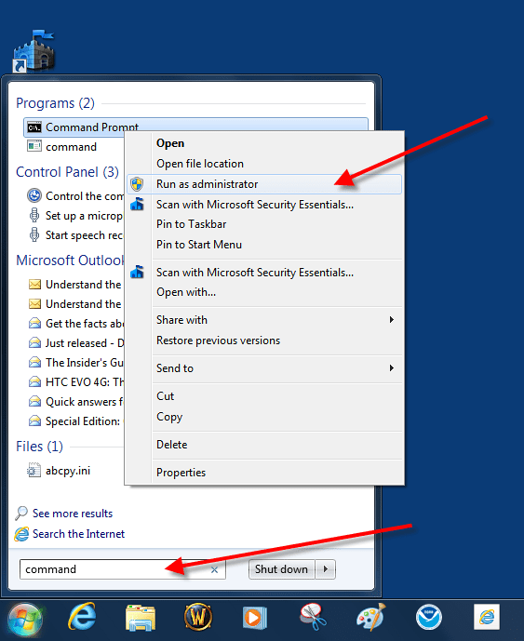Click Search the Internet link

pos(78,534)
